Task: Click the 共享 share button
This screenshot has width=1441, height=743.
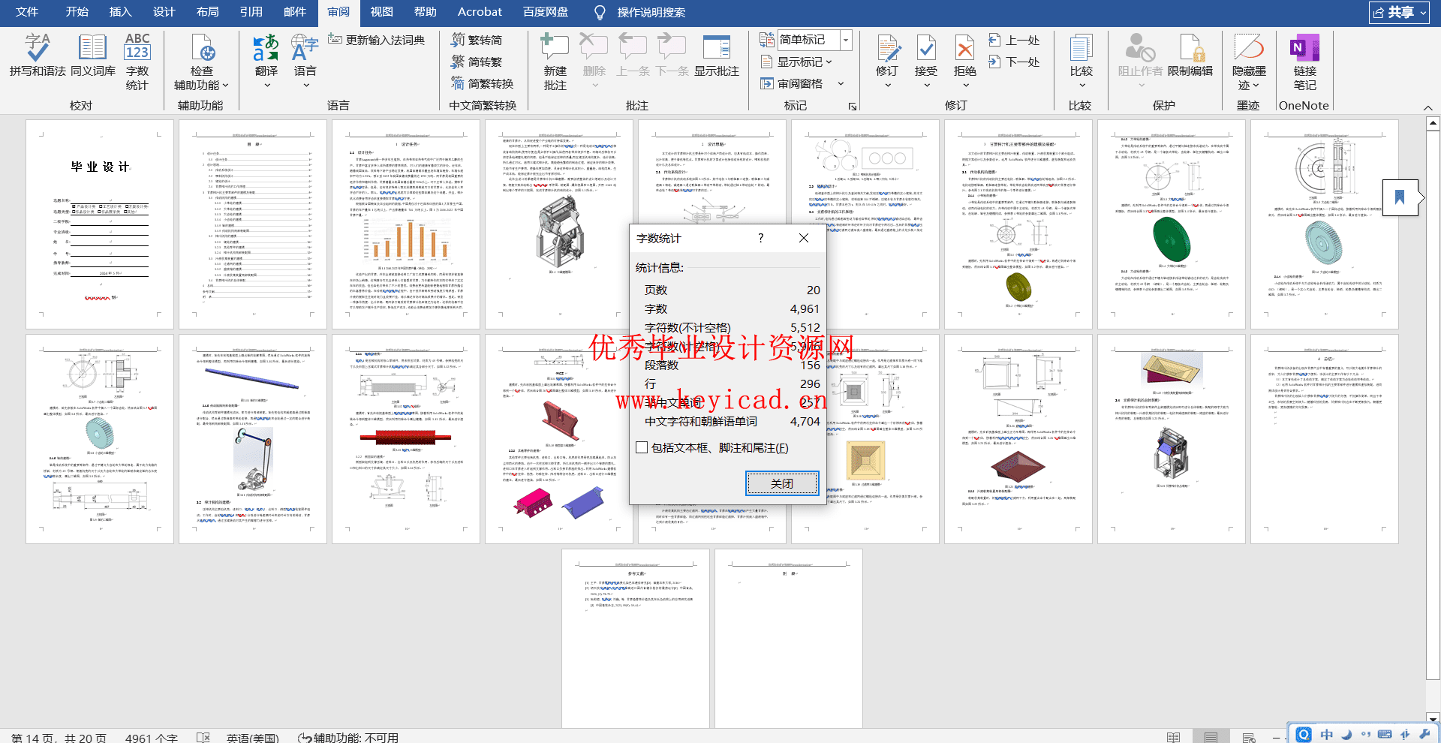Action: (x=1399, y=12)
